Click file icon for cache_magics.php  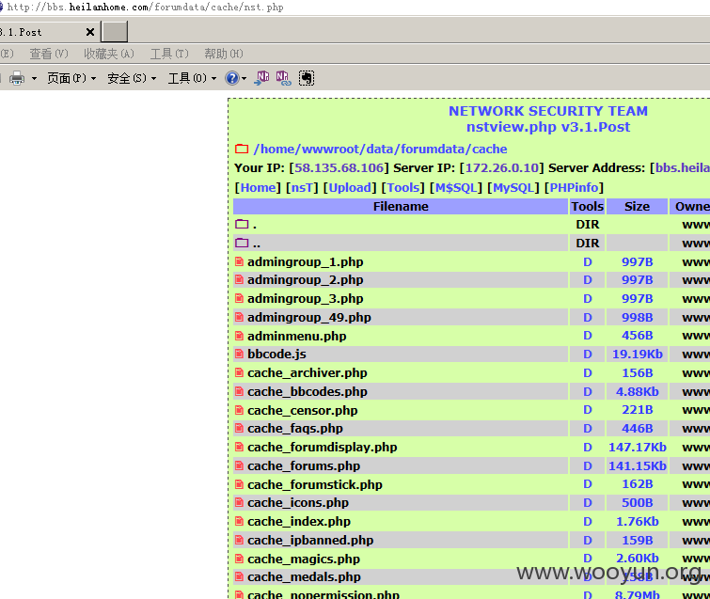point(239,559)
